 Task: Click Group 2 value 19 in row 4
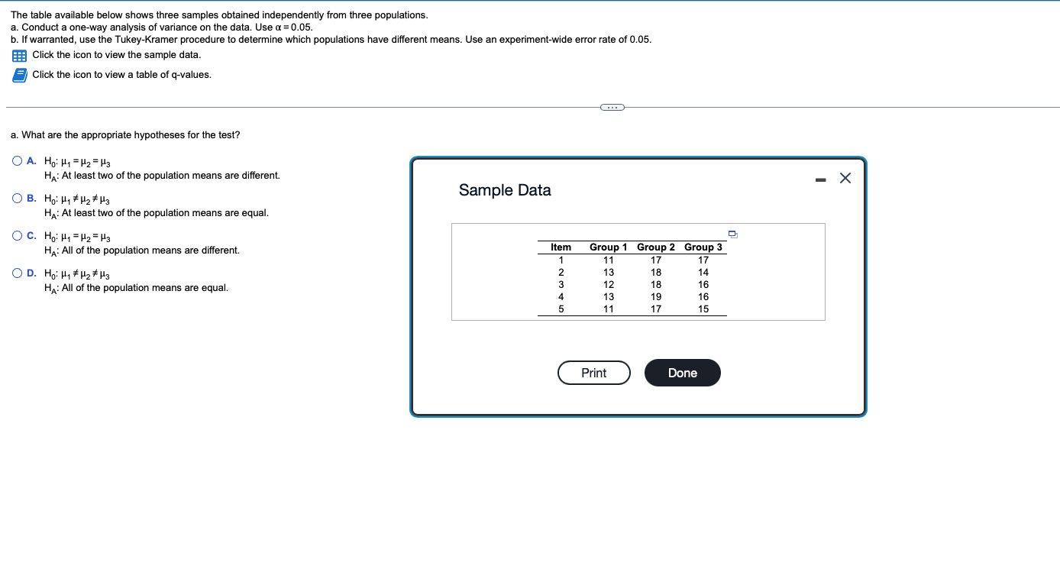pyautogui.click(x=656, y=297)
